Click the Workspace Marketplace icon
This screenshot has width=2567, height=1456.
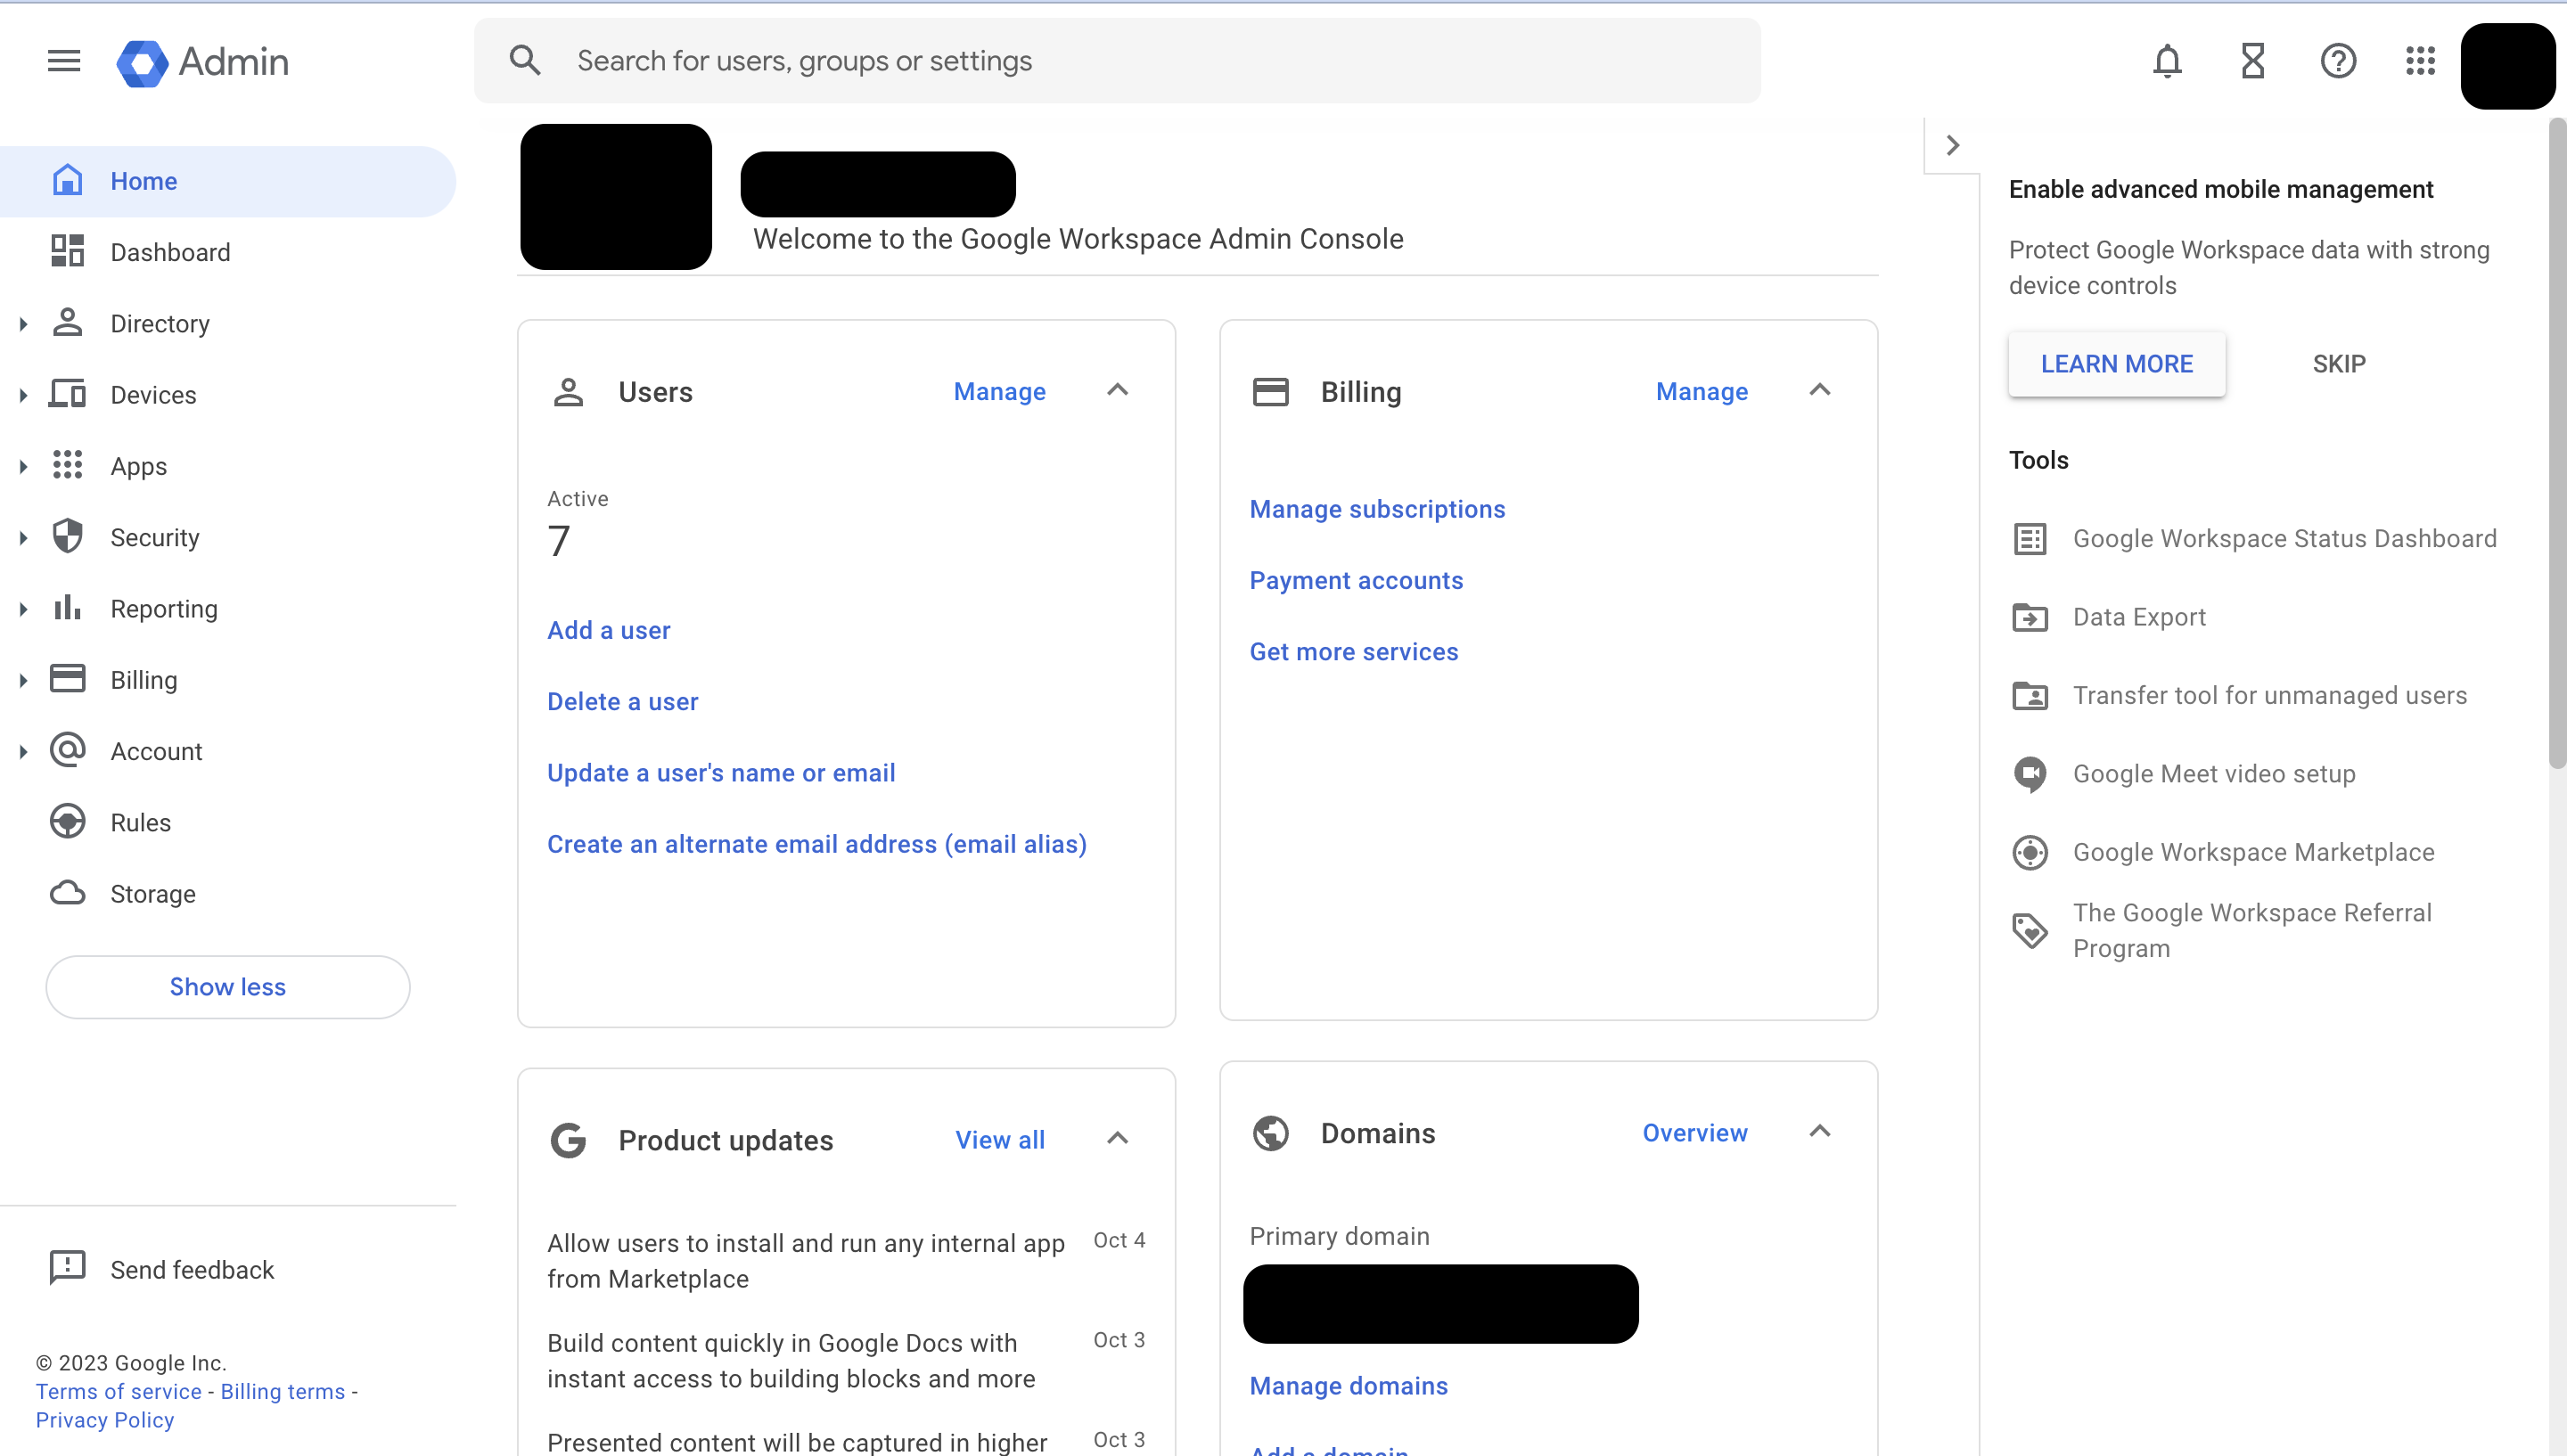[2030, 852]
